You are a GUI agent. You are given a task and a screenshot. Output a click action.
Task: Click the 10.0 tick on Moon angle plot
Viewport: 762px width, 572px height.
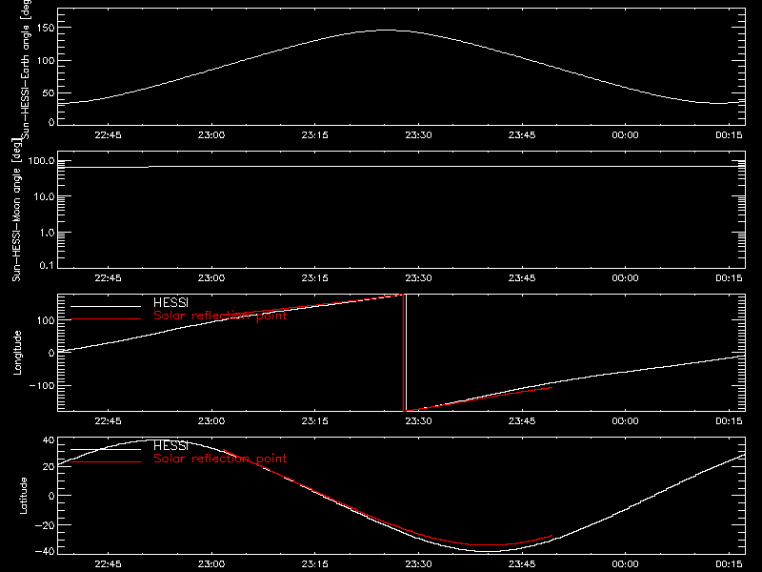coord(45,196)
